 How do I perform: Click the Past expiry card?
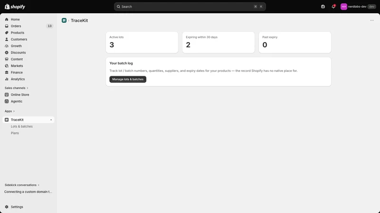point(295,42)
